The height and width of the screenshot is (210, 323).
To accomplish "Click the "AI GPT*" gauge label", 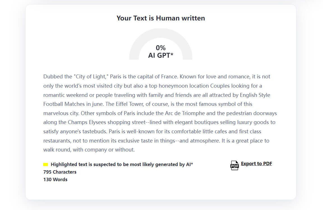I will point(161,55).
